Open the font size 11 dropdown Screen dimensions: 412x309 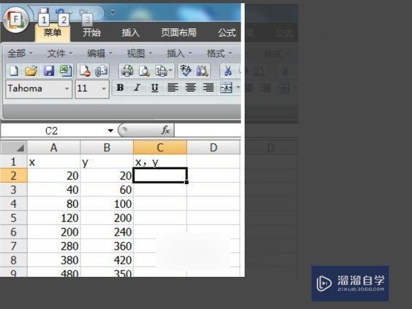[104, 89]
